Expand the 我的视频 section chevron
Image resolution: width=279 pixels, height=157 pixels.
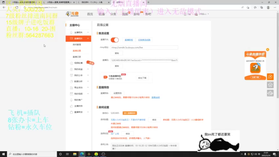point(88,94)
